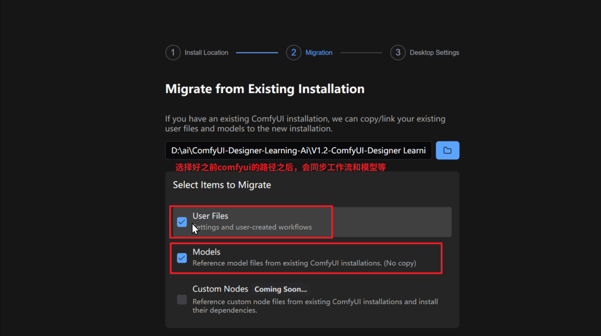Toggle the Models checkbox
This screenshot has height=336, width=601.
(x=181, y=258)
